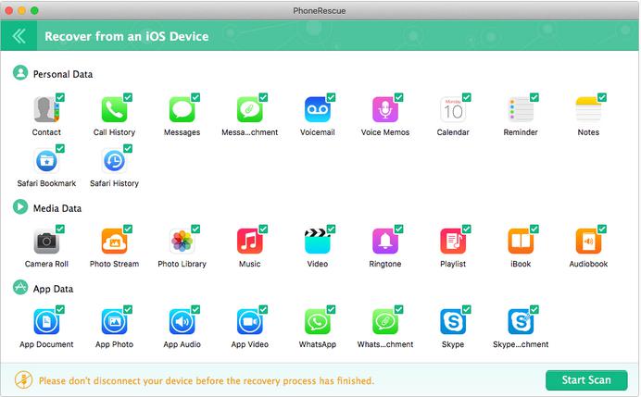Image resolution: width=641 pixels, height=397 pixels.
Task: Select the Safari Bookmark icon
Action: click(x=46, y=160)
